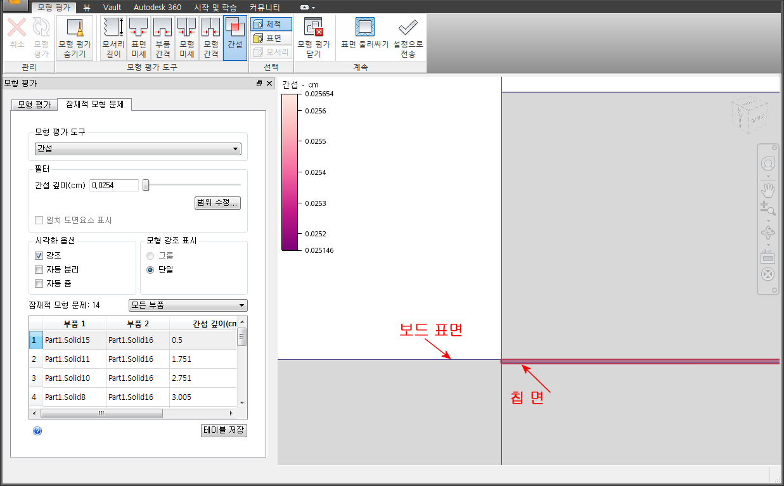Select the 모서리 길이 tool

[x=113, y=38]
